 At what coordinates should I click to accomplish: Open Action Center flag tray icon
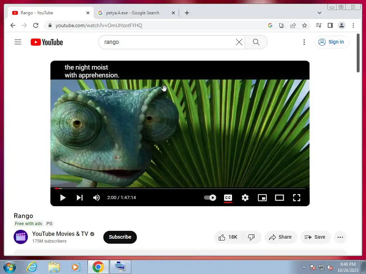(312, 267)
